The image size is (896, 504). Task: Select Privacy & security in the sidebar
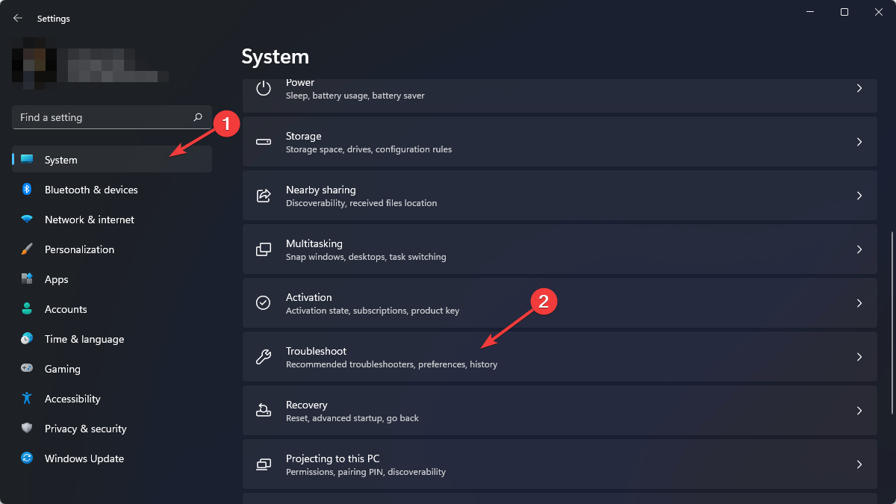point(86,429)
